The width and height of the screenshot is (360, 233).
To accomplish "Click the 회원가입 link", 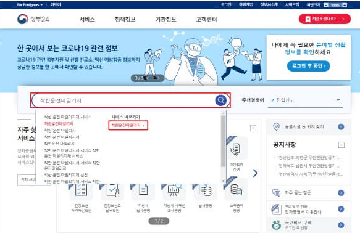I will pyautogui.click(x=246, y=4).
